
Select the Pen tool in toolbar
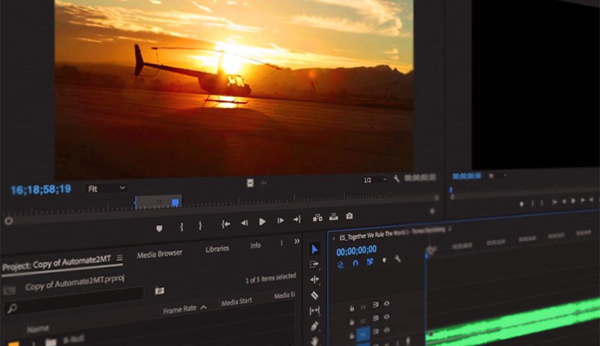click(315, 326)
